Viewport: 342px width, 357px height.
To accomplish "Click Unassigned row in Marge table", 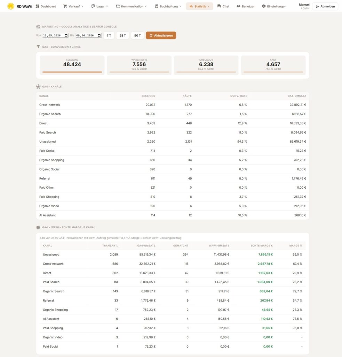I will point(173,255).
